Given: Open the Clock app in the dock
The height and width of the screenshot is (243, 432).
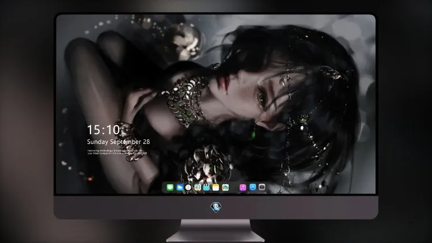Looking at the screenshot, I should click(x=188, y=187).
